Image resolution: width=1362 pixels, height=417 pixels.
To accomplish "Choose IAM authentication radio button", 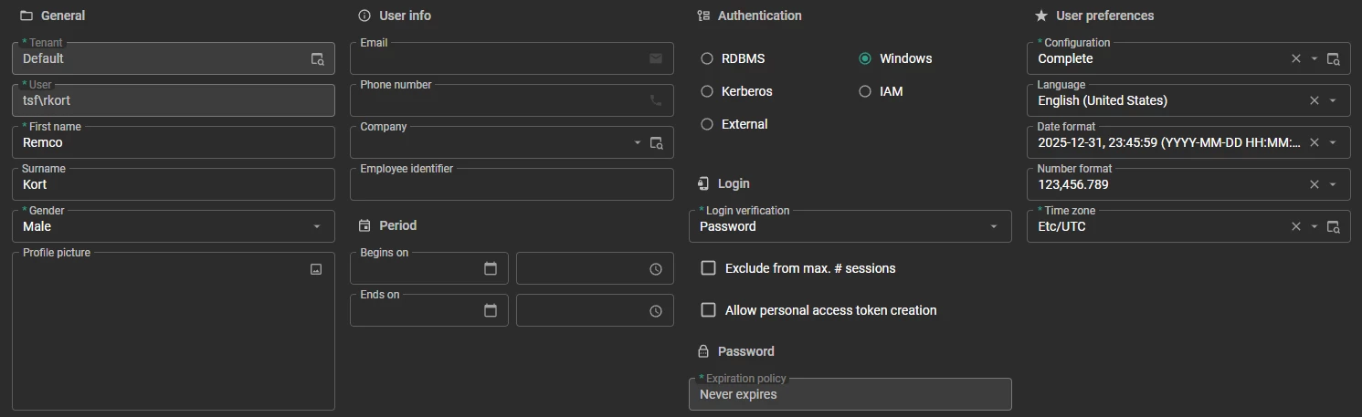I will coord(865,91).
